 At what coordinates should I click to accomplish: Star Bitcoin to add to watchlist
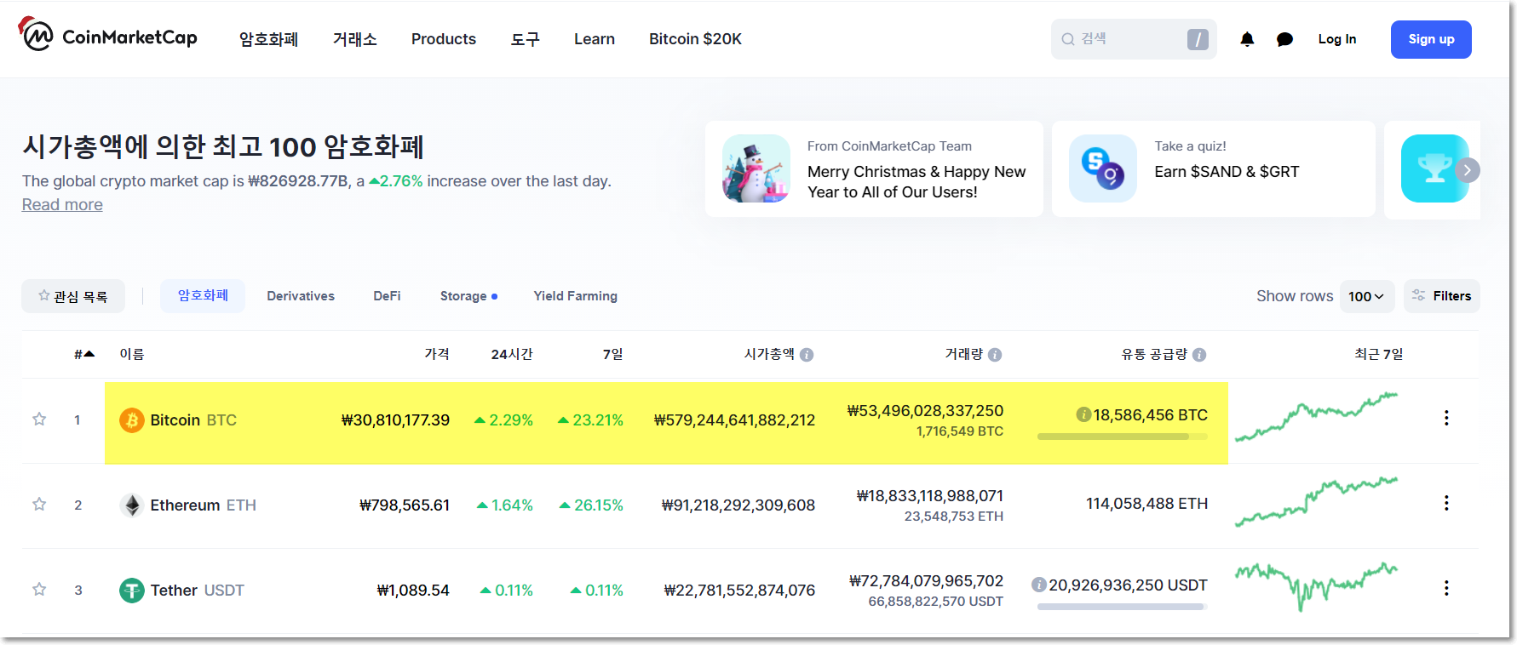(39, 419)
